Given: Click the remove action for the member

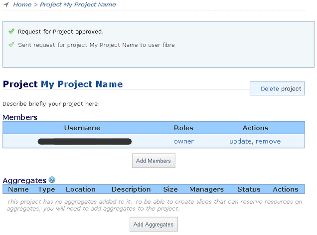Looking at the screenshot, I should [x=268, y=141].
